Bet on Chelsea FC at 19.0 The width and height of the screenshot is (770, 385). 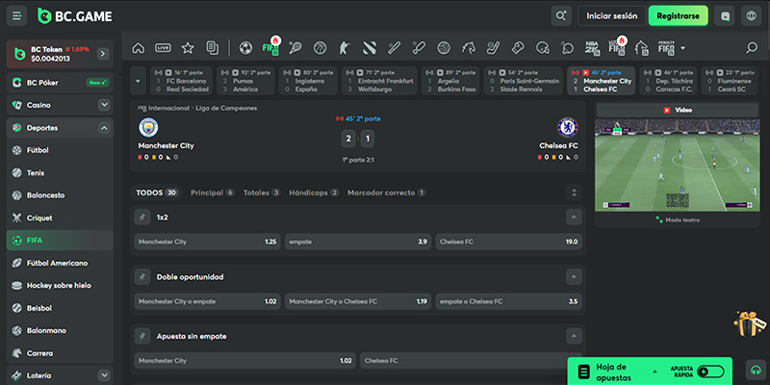509,242
